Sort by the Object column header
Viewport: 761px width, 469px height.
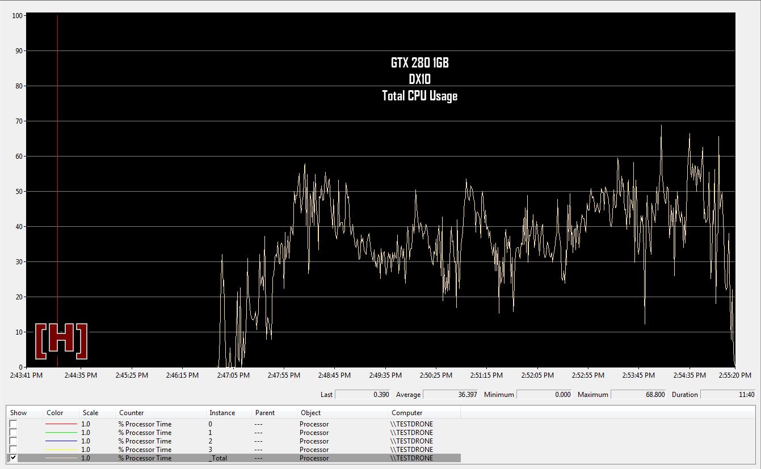(343, 413)
